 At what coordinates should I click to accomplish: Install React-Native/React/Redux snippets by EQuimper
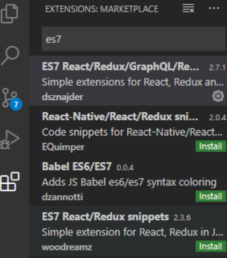(x=211, y=146)
